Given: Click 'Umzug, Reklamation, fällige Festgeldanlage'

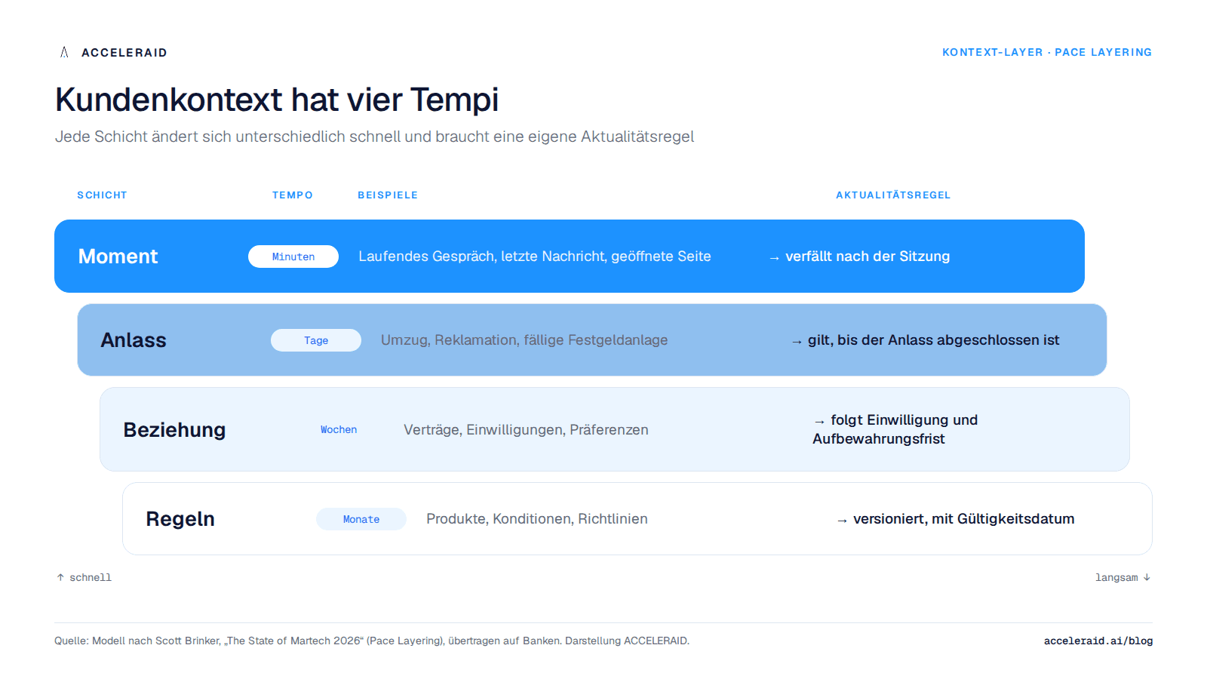Looking at the screenshot, I should (524, 340).
